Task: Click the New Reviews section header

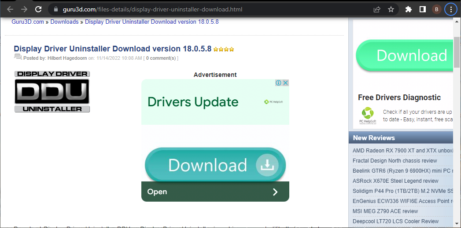Action: click(401, 138)
